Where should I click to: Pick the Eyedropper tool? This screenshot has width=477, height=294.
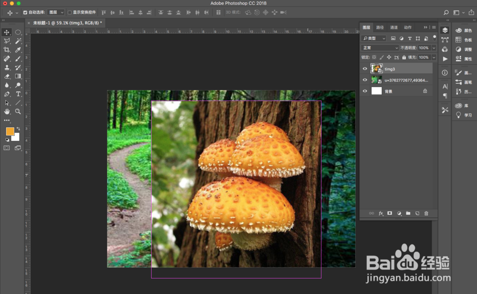click(x=18, y=50)
